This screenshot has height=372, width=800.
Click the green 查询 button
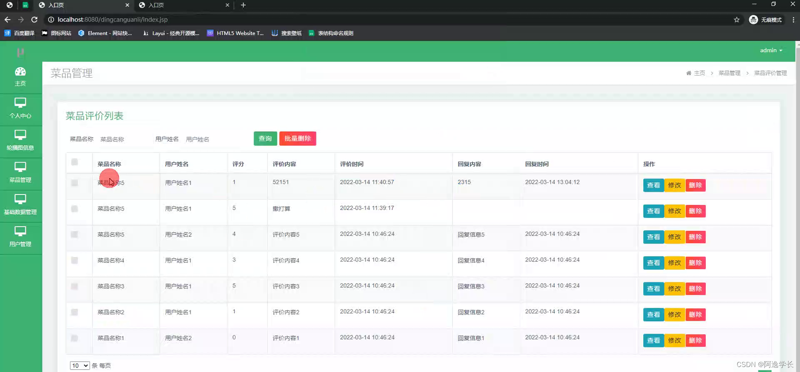click(x=265, y=138)
